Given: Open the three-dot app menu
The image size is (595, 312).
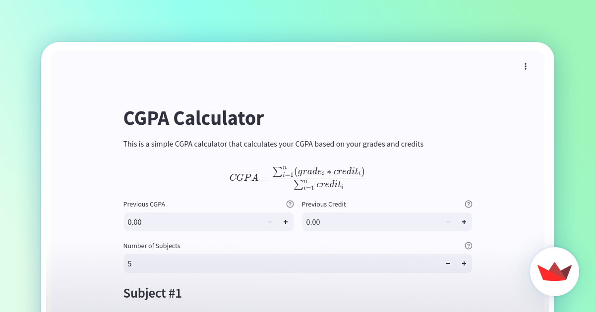Looking at the screenshot, I should 526,66.
